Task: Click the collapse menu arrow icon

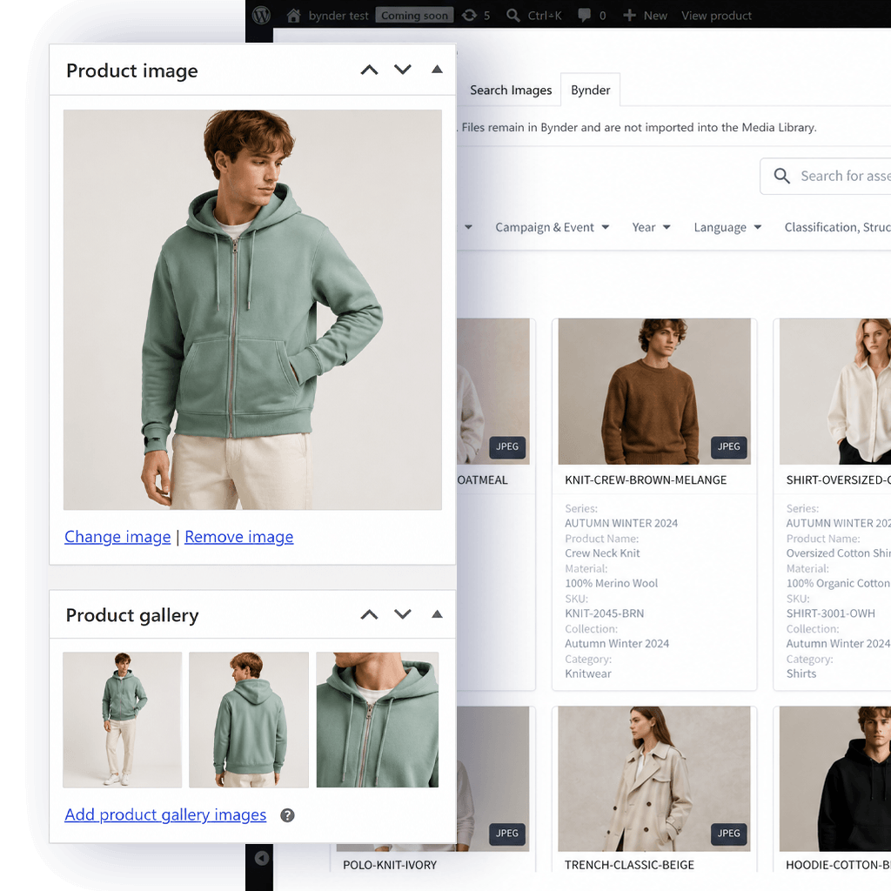Action: tap(261, 858)
